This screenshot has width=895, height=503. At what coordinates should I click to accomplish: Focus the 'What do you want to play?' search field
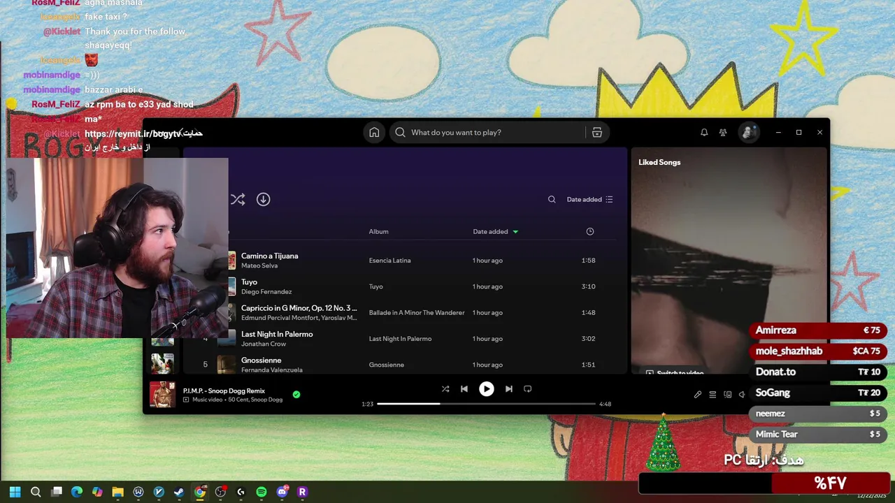(487, 133)
